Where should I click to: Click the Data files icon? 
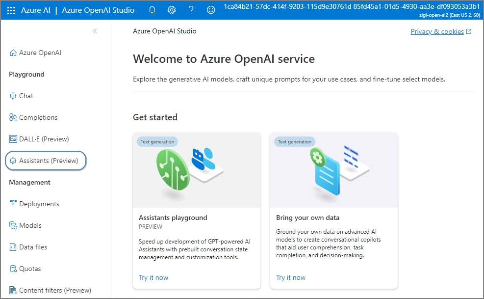click(x=13, y=247)
